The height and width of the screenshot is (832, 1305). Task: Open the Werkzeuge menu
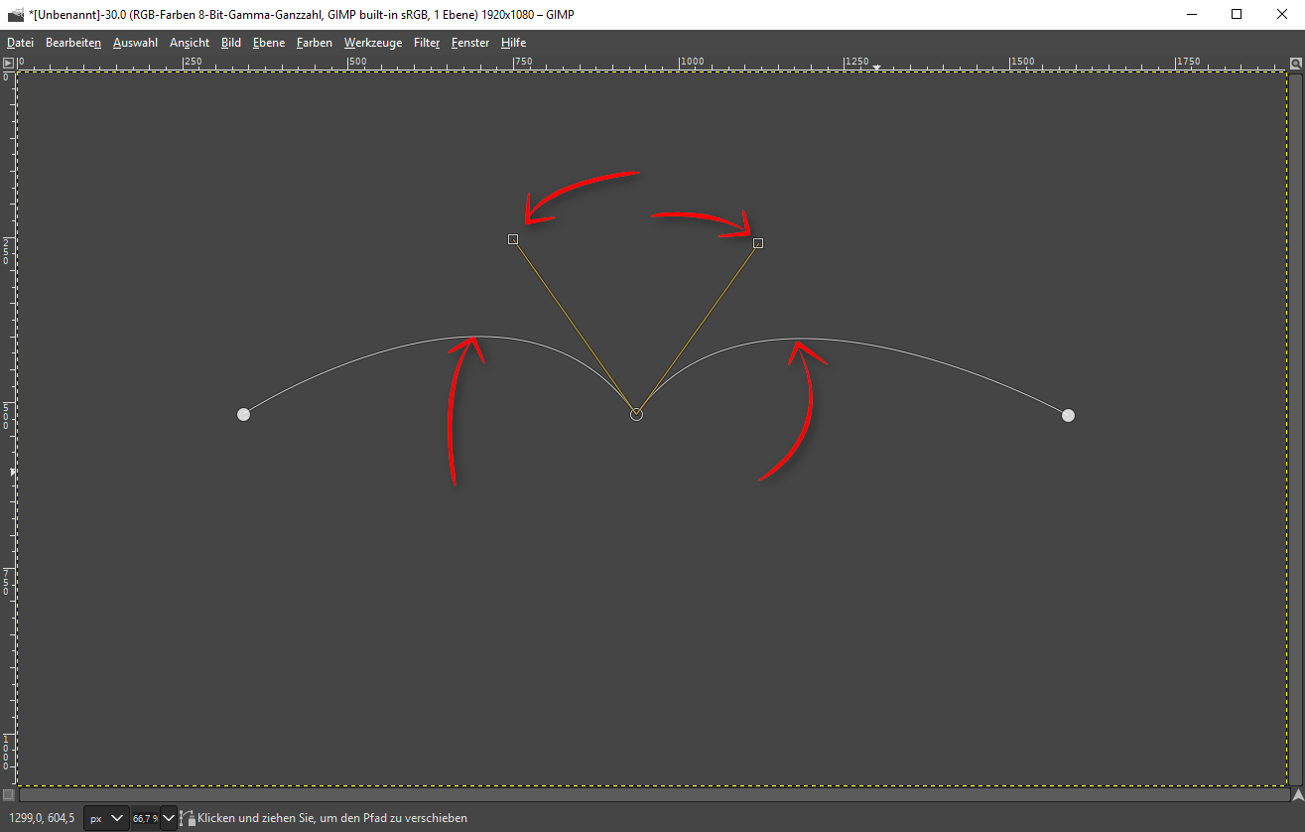pyautogui.click(x=373, y=43)
